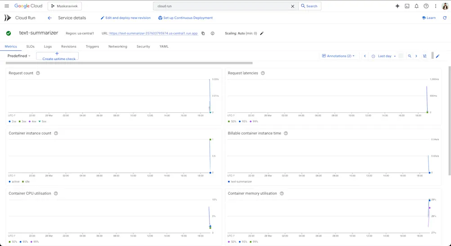Toggle the active series in instance count legend
This screenshot has height=246, width=451.
14,182
